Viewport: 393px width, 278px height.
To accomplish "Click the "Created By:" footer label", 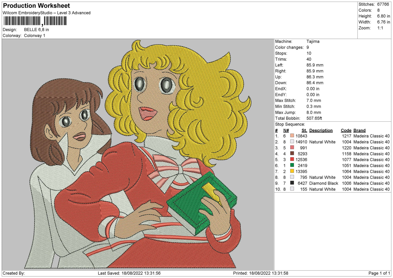I will point(14,273).
